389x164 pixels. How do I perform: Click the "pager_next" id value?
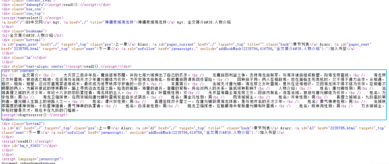pyautogui.click(x=359, y=44)
